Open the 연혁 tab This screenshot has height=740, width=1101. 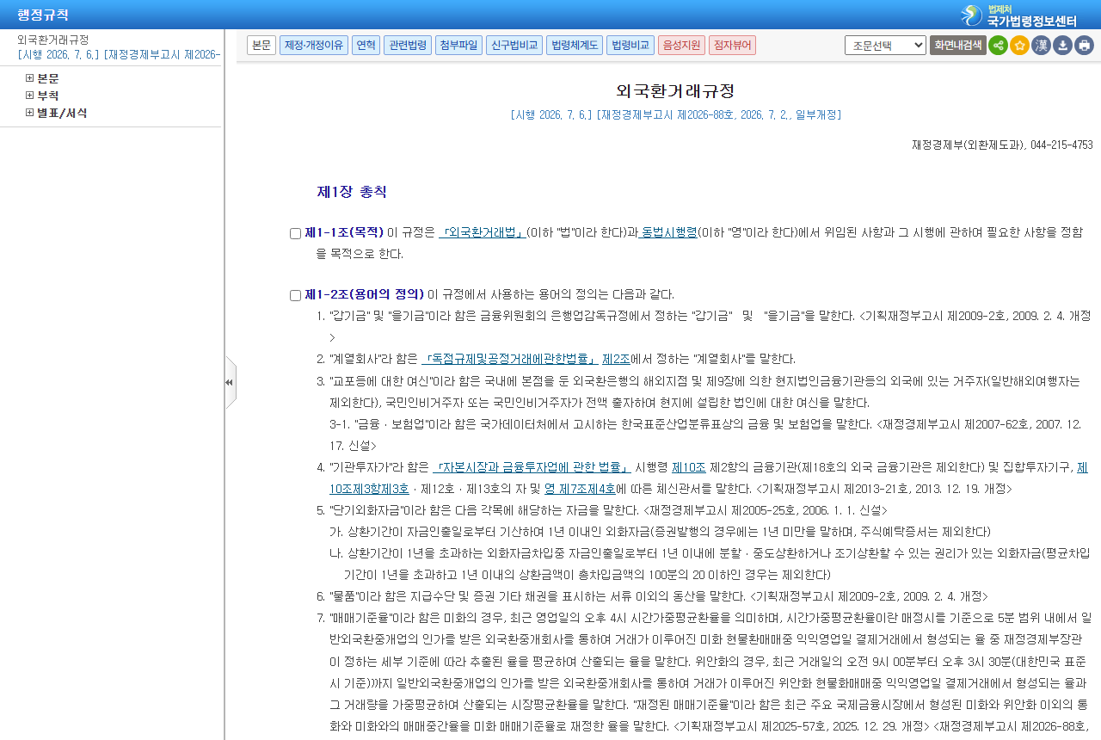pos(366,45)
